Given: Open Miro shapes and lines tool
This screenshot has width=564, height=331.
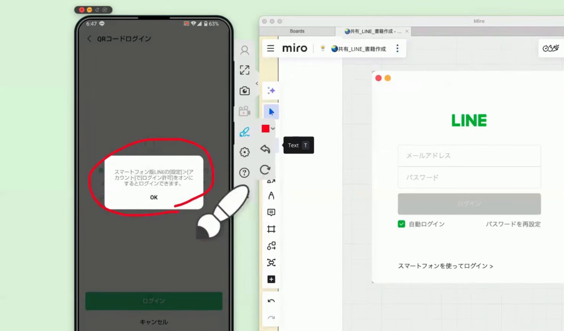Looking at the screenshot, I should pyautogui.click(x=271, y=246).
